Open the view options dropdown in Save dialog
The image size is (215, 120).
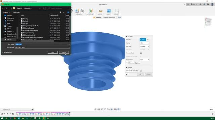63,12
